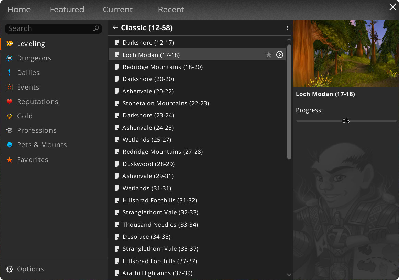
Task: Click the guide icon beside Wetlands (25-27)
Action: [117, 140]
